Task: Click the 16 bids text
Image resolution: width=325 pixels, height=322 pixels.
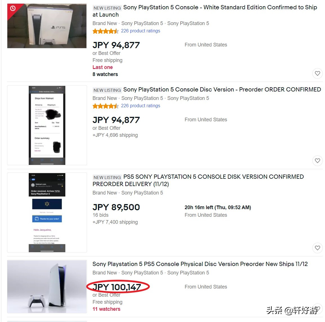Action: [x=101, y=215]
